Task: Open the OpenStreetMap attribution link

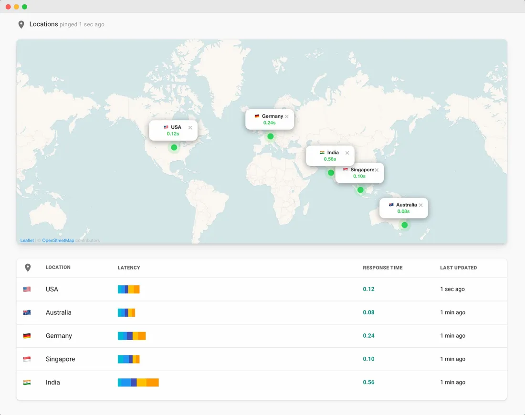Action: tap(58, 240)
